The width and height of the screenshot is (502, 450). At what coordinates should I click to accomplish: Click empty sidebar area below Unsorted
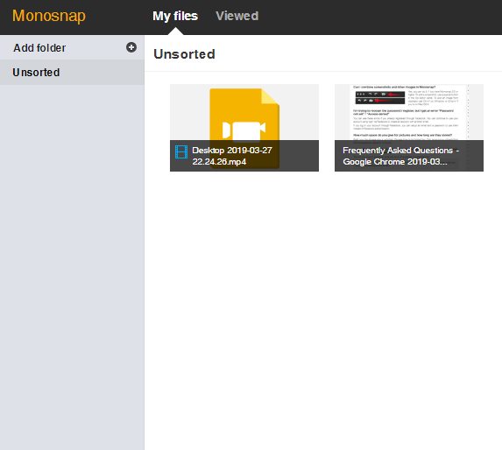tap(72, 265)
